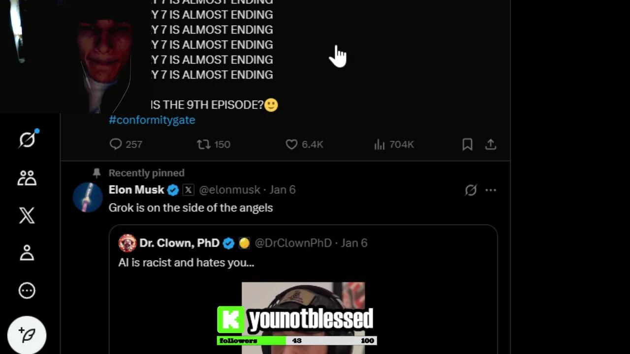Share the conformitygate post
This screenshot has height=354, width=630.
(x=491, y=144)
